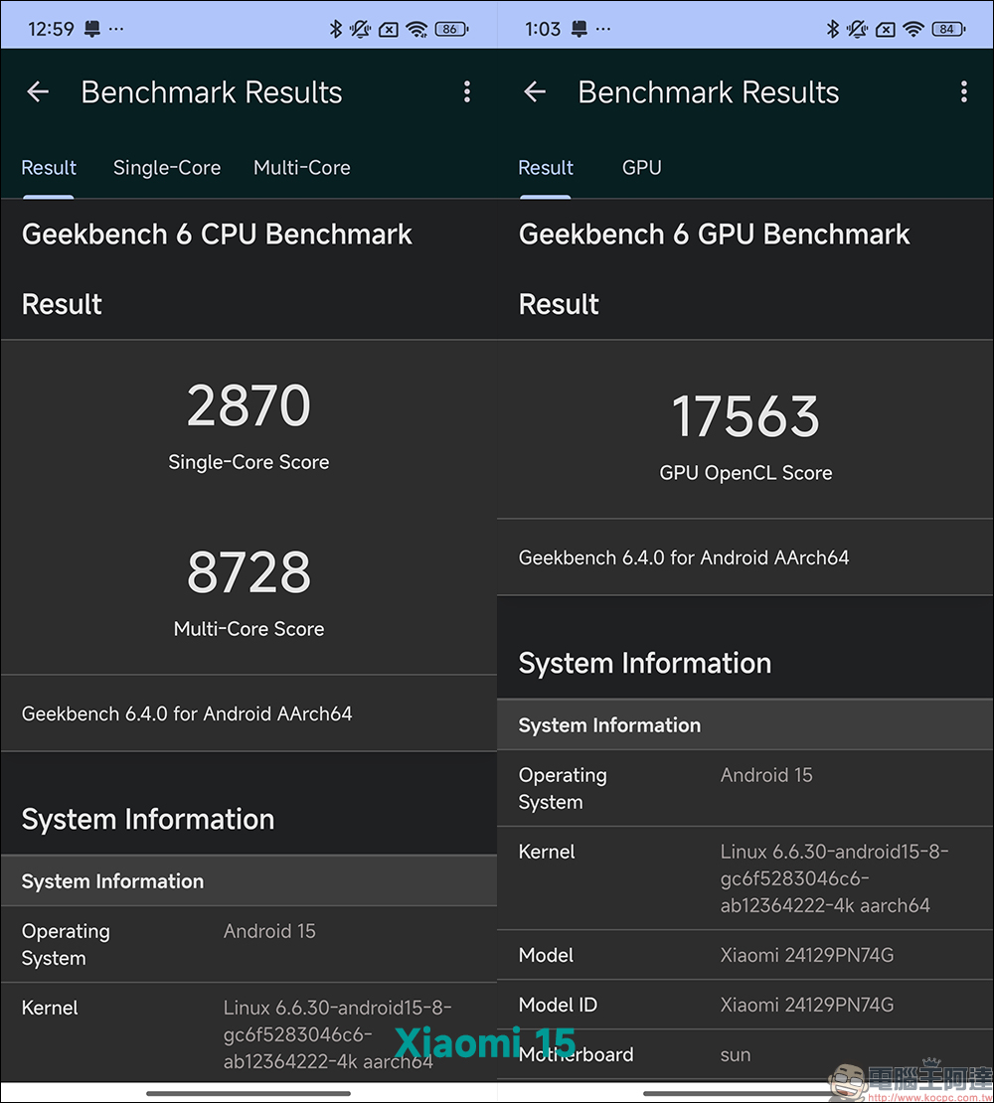Tap Operating System row in CPU screen
This screenshot has width=994, height=1103.
coord(248,944)
